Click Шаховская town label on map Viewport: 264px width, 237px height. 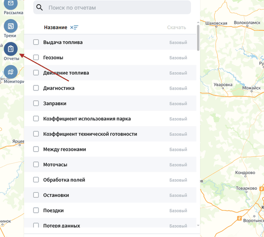(216, 23)
